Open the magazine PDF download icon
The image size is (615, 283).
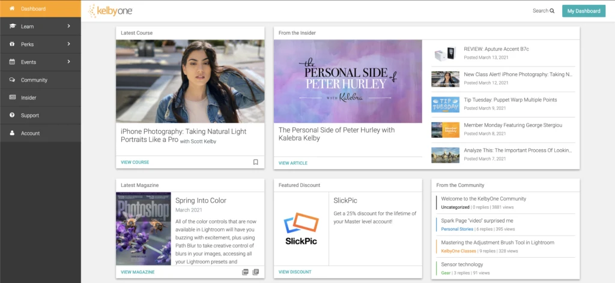click(245, 272)
